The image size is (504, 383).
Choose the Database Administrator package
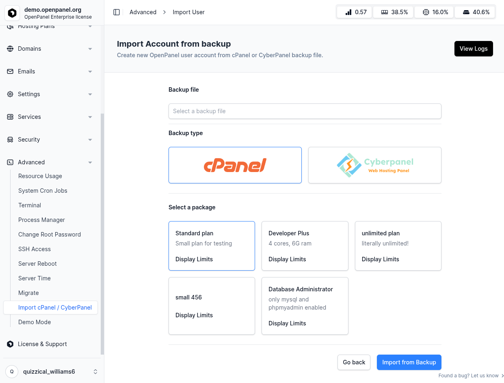(305, 306)
